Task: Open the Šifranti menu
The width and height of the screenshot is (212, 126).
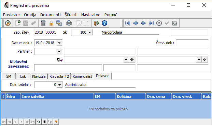Action: pos(71,15)
